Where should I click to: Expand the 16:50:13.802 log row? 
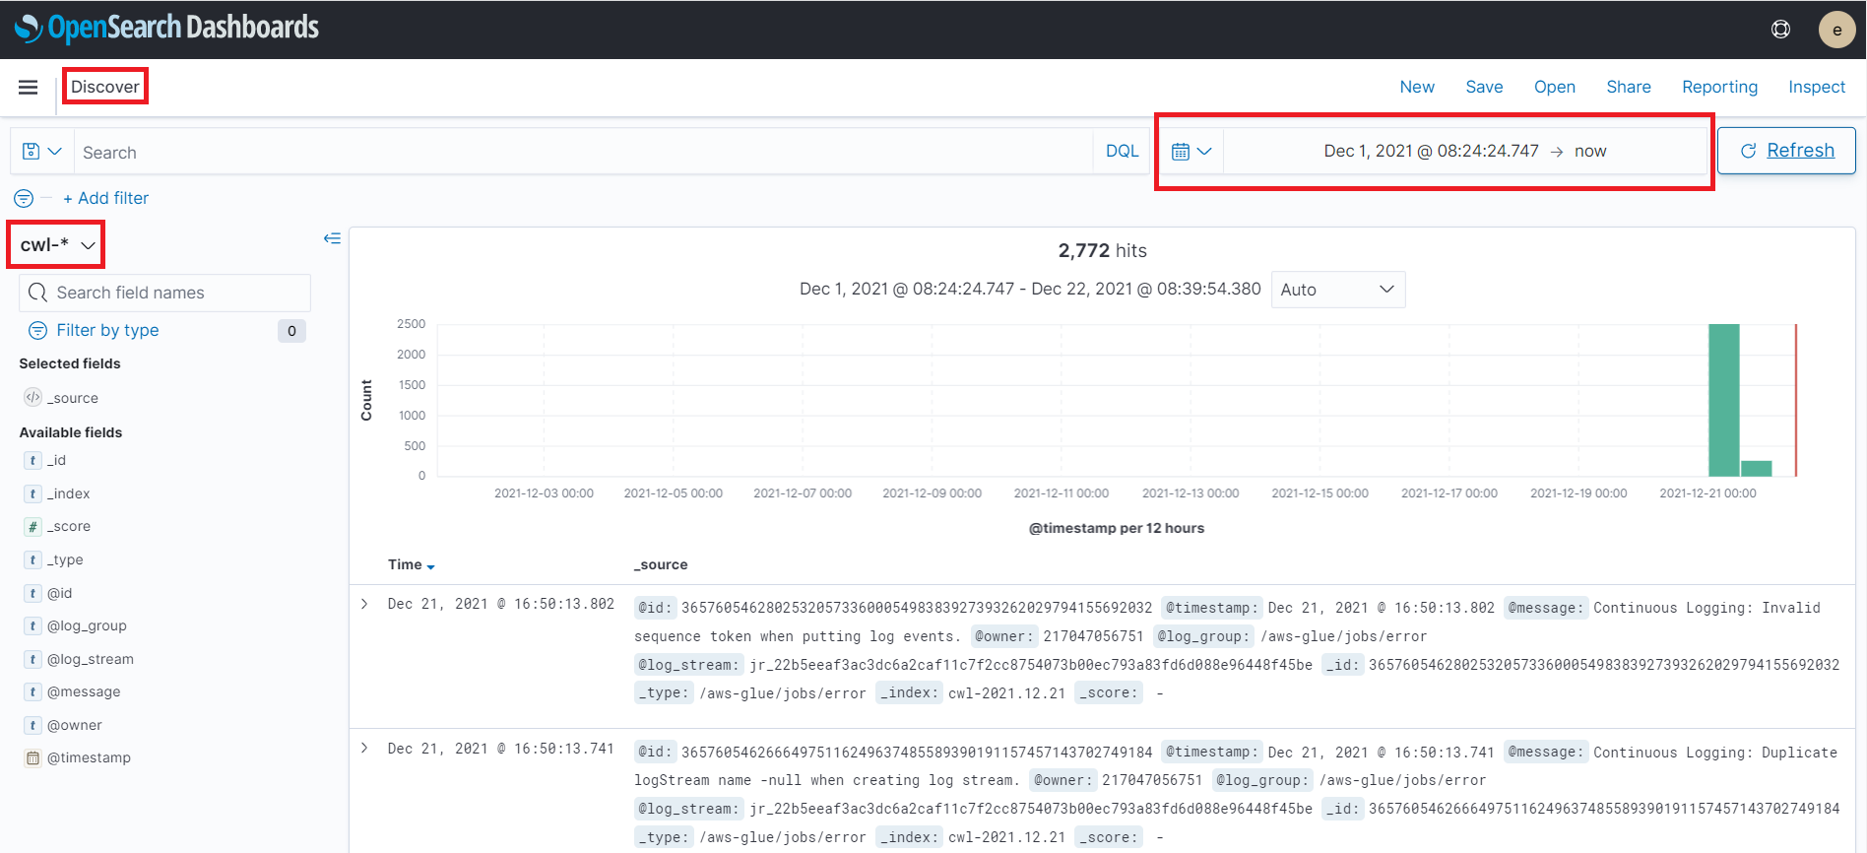364,604
